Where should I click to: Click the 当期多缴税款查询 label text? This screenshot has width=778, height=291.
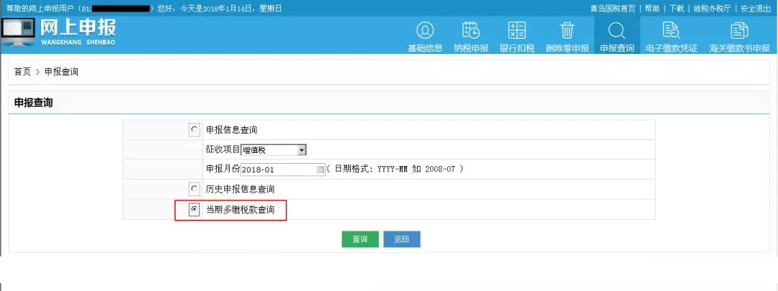point(240,210)
